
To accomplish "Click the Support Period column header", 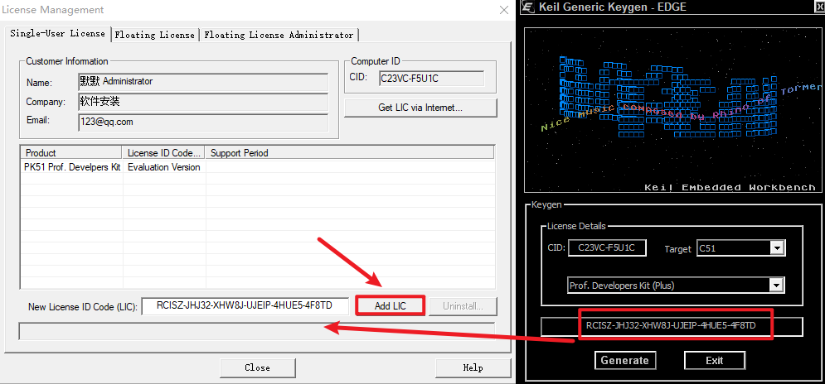I will [x=349, y=153].
